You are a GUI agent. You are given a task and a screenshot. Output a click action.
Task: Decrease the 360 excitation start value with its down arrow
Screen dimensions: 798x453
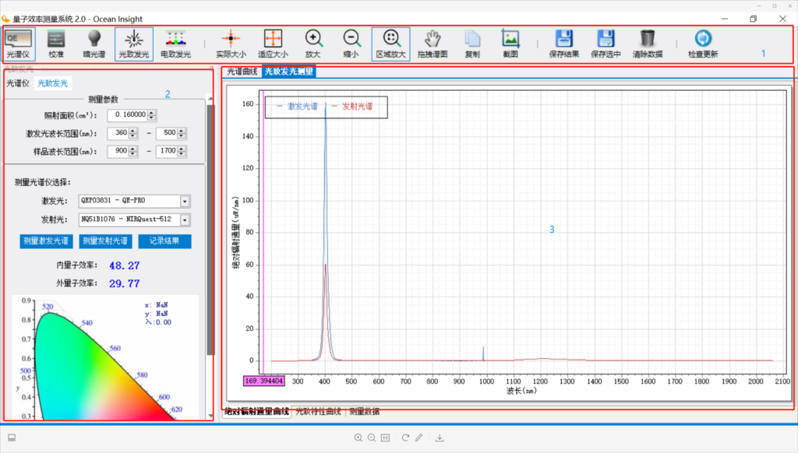(x=132, y=136)
